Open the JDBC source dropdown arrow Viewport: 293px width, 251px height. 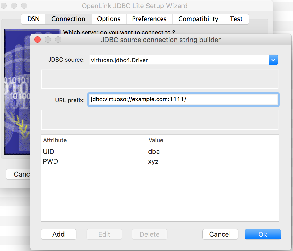coord(273,60)
